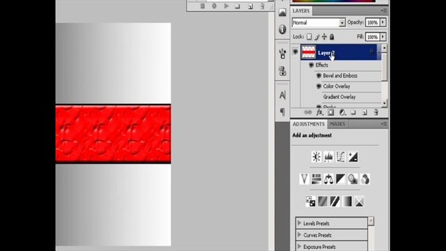
Task: Add a layer style with the fx button
Action: click(x=319, y=112)
